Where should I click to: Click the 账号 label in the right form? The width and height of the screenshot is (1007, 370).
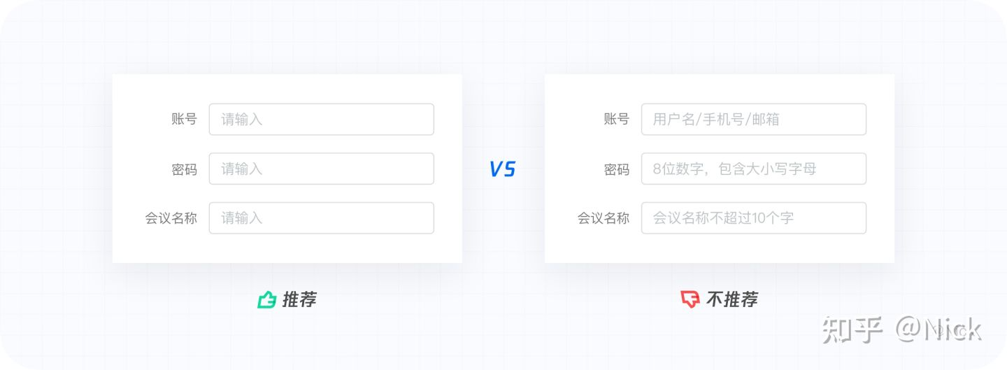(616, 120)
